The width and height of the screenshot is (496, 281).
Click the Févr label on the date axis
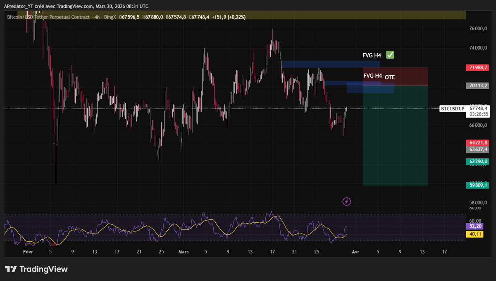tap(28, 251)
